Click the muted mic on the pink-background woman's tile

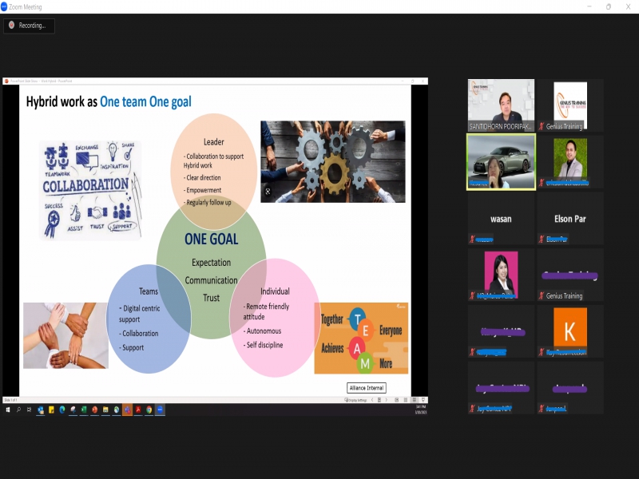pyautogui.click(x=472, y=295)
